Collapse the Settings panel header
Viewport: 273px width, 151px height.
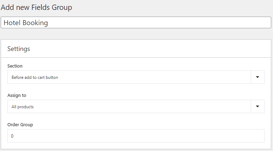click(x=136, y=48)
